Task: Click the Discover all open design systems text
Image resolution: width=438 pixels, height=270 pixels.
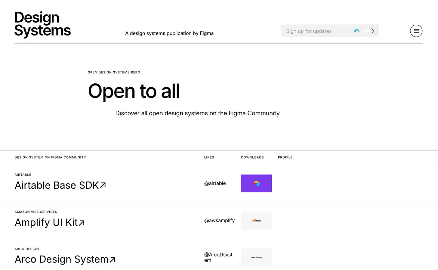Action: pos(197,113)
